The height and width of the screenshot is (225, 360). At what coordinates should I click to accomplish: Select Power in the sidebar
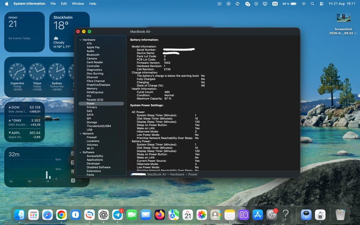[101, 103]
